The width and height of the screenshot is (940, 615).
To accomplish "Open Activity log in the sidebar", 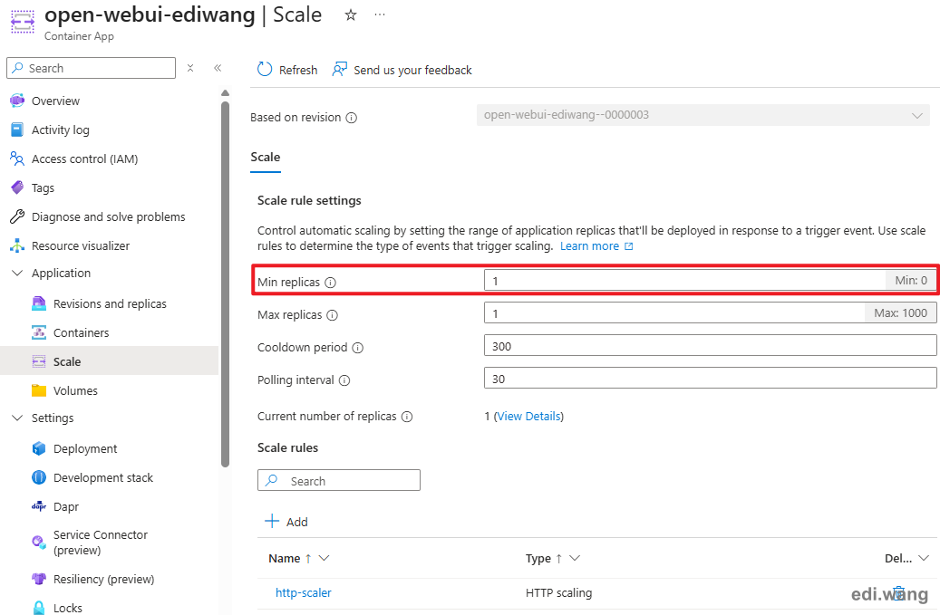I will [61, 130].
